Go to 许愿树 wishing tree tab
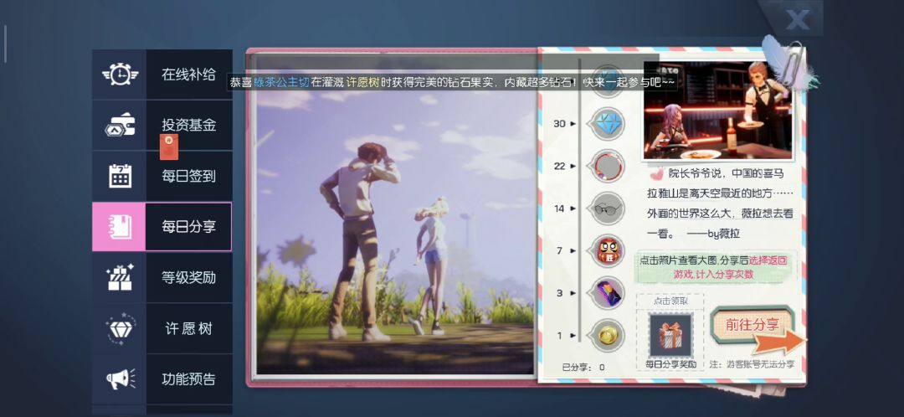Screen dimensions: 904x417 pos(162,328)
